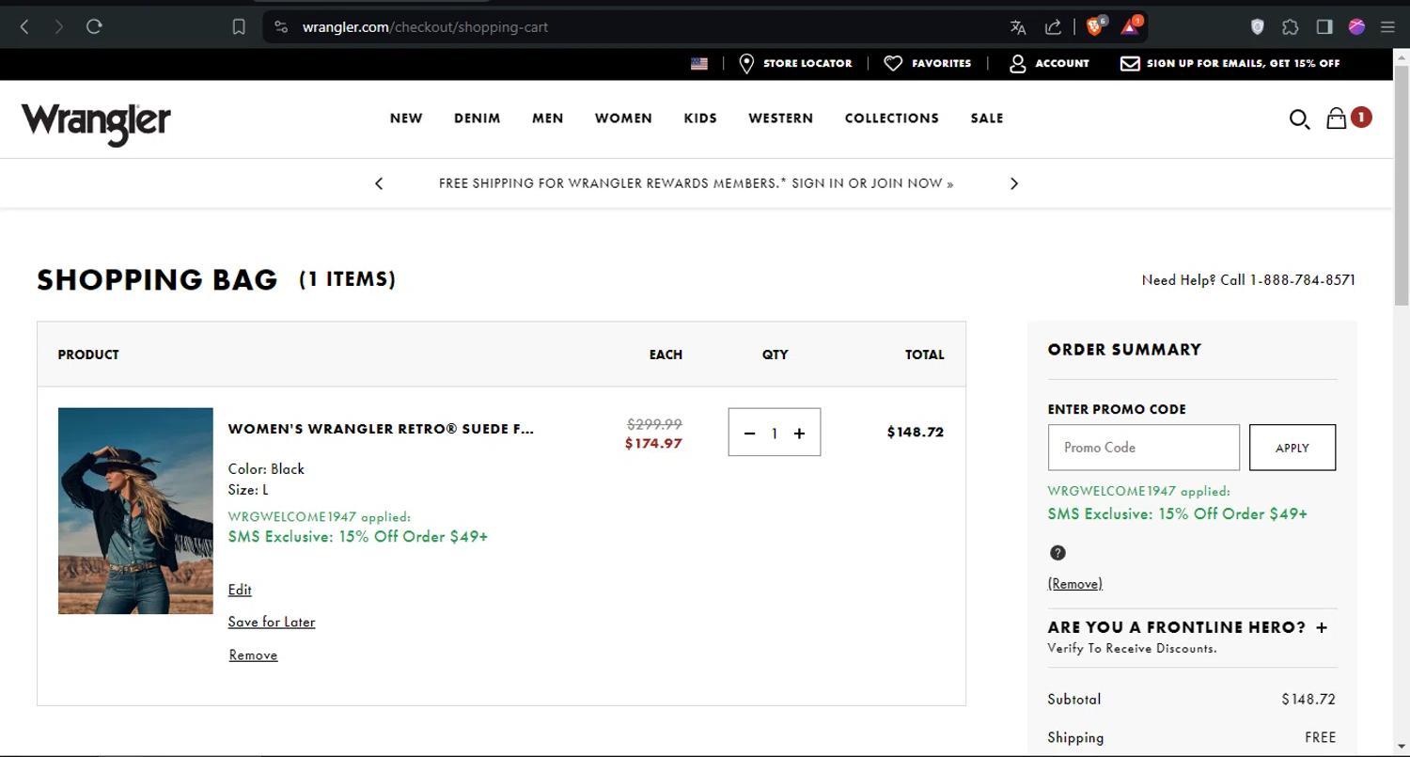Click Sign Up For Emails, Get 15% Off
The height and width of the screenshot is (757, 1410).
coord(1230,63)
